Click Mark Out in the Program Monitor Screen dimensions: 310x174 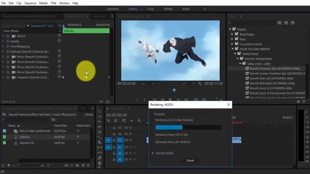click(144, 100)
